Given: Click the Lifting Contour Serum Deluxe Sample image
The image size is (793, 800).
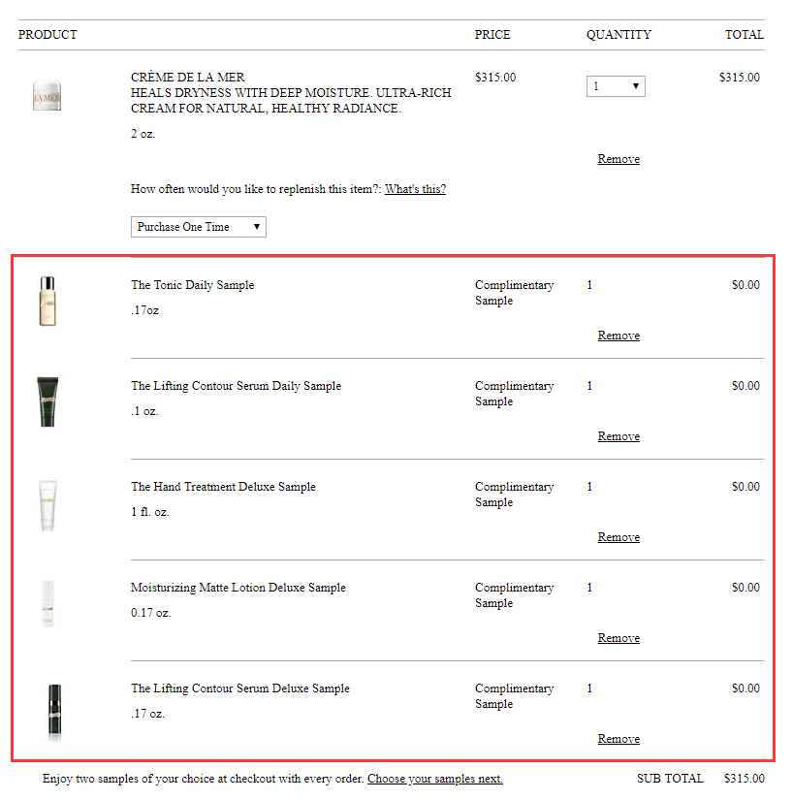Looking at the screenshot, I should pos(48,712).
